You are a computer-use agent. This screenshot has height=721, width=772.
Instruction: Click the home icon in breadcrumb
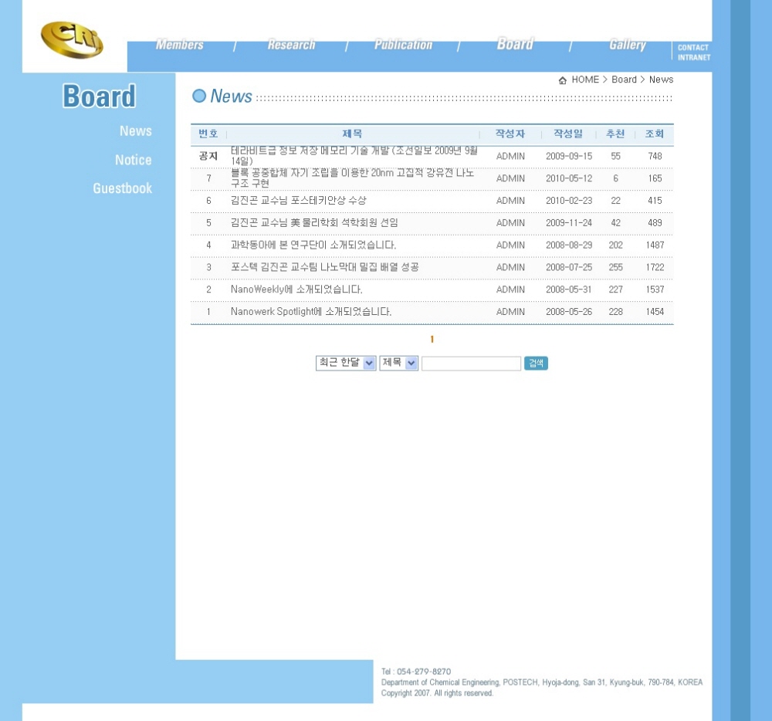click(x=563, y=80)
